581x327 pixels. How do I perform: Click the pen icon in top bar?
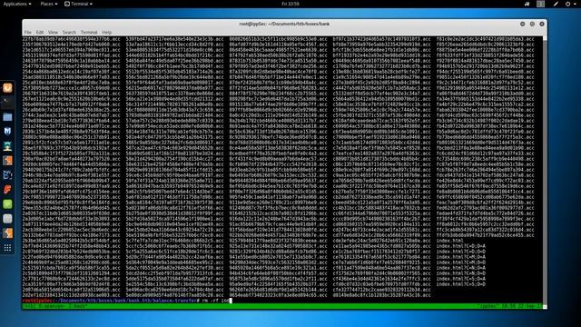(556, 4)
